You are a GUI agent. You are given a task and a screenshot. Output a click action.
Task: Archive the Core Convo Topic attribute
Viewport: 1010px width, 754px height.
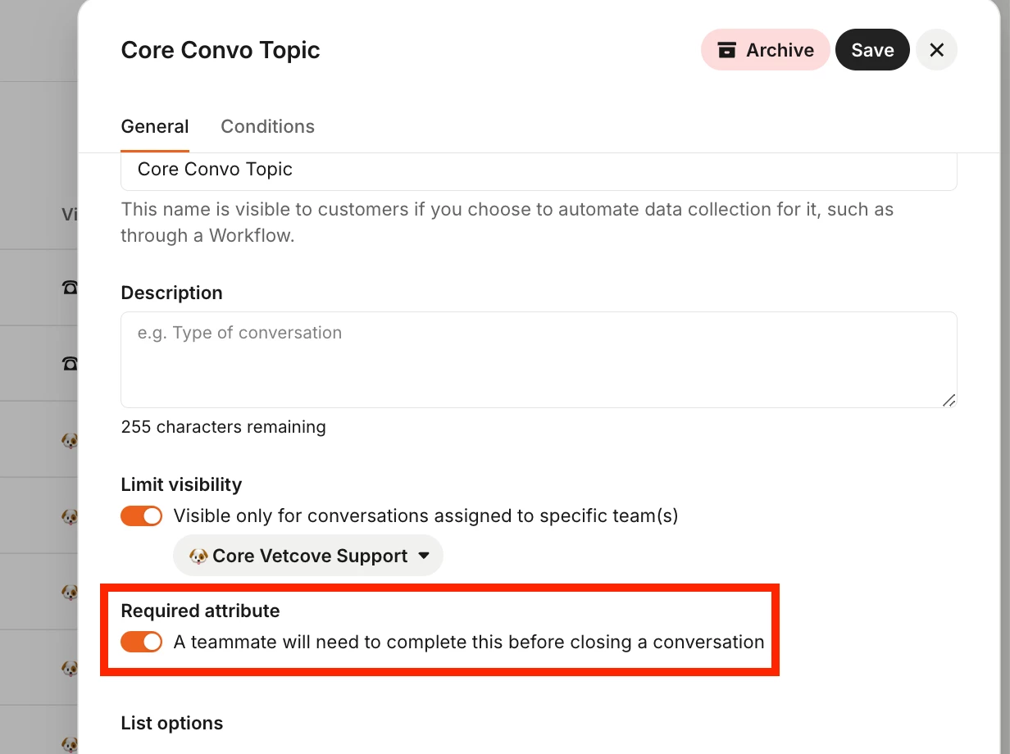point(766,50)
